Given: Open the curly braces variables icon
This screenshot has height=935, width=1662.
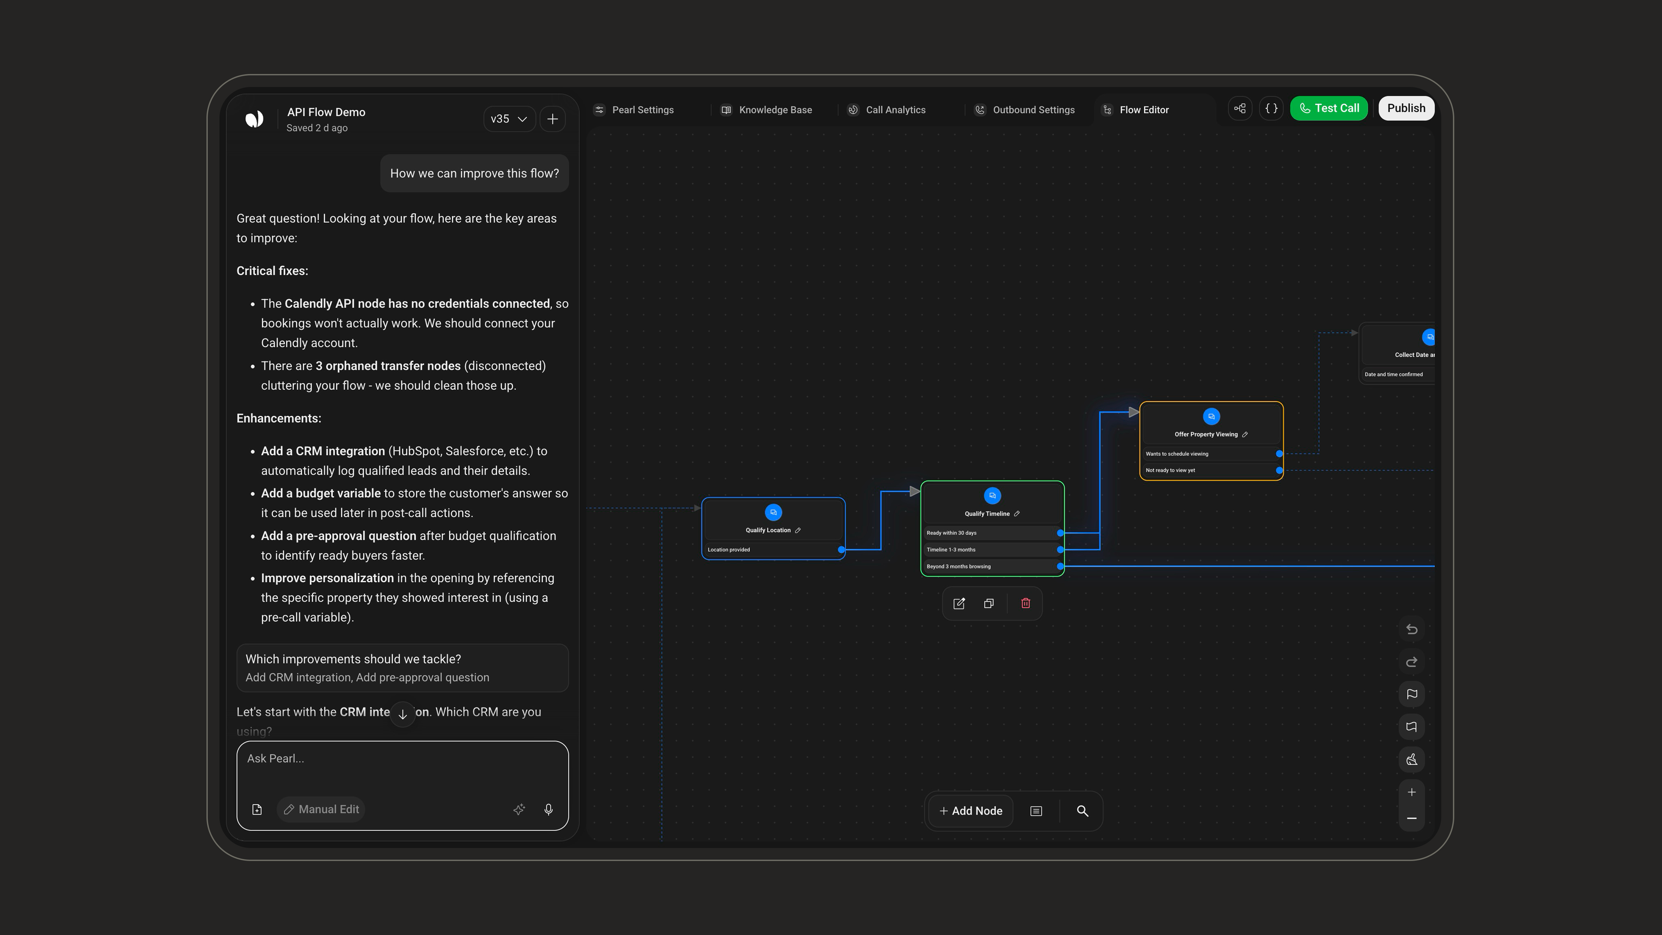Looking at the screenshot, I should pos(1272,108).
